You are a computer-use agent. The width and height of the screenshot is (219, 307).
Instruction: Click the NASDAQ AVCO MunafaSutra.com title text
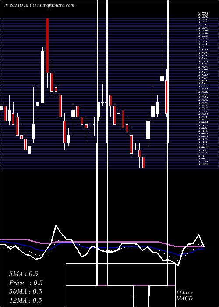[39, 5]
